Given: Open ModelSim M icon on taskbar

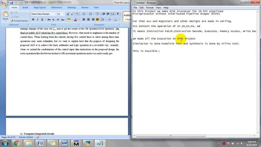Looking at the screenshot, I should [x=76, y=143].
